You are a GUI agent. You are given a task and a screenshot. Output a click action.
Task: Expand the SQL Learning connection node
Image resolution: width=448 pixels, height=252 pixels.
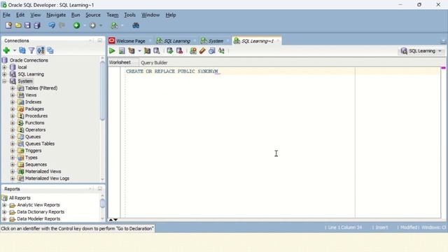4,74
